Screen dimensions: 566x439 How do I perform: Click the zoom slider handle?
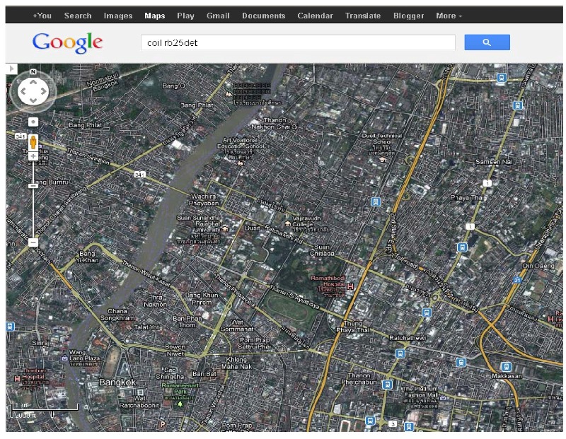[x=33, y=186]
